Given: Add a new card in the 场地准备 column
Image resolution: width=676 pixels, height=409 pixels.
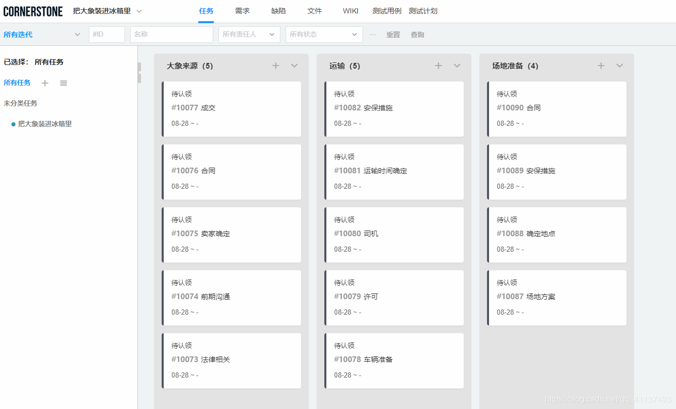Looking at the screenshot, I should click(601, 66).
